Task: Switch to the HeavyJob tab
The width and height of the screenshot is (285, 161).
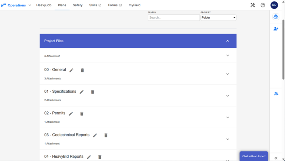Action: tap(44, 5)
